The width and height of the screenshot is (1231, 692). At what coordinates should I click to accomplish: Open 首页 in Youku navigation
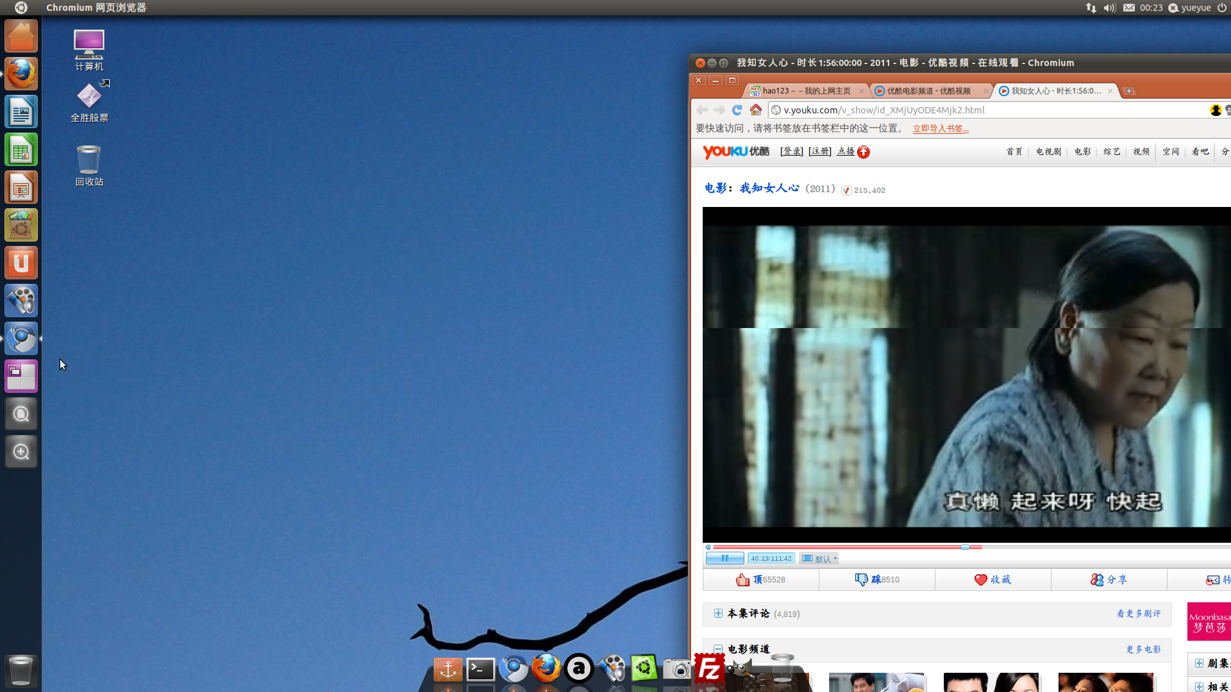(1014, 152)
